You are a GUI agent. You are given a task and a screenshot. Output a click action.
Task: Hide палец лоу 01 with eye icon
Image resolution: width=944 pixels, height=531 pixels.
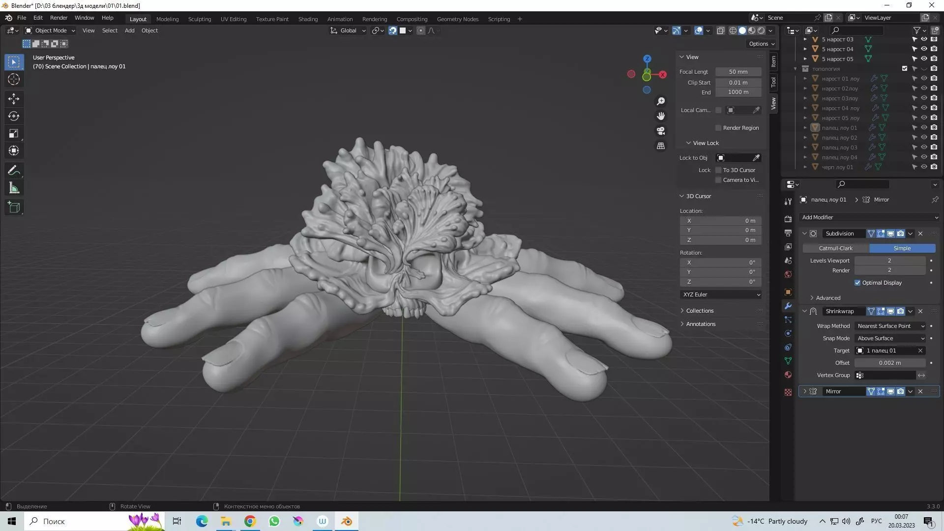(924, 128)
